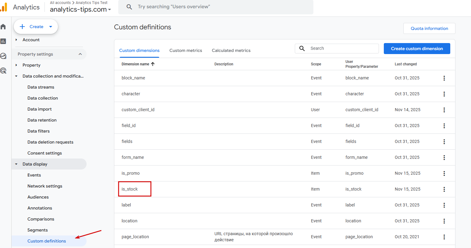Screen dimensions: 471x248
Task: Open Data streams in the sidebar
Action: (41, 87)
